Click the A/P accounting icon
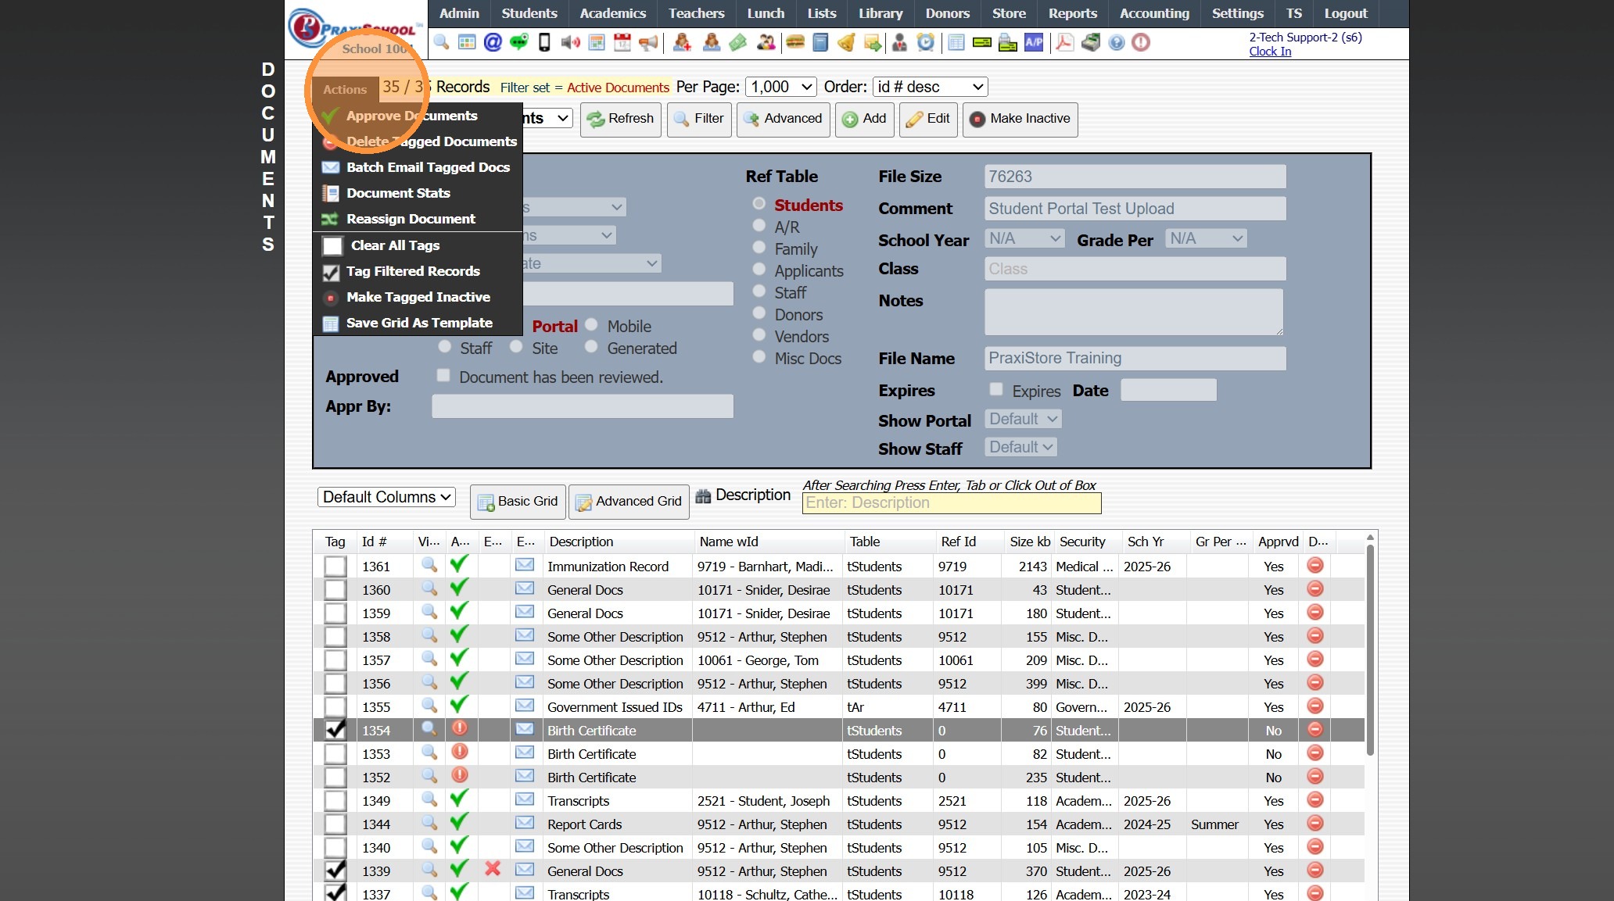Image resolution: width=1614 pixels, height=901 pixels. point(1034,42)
